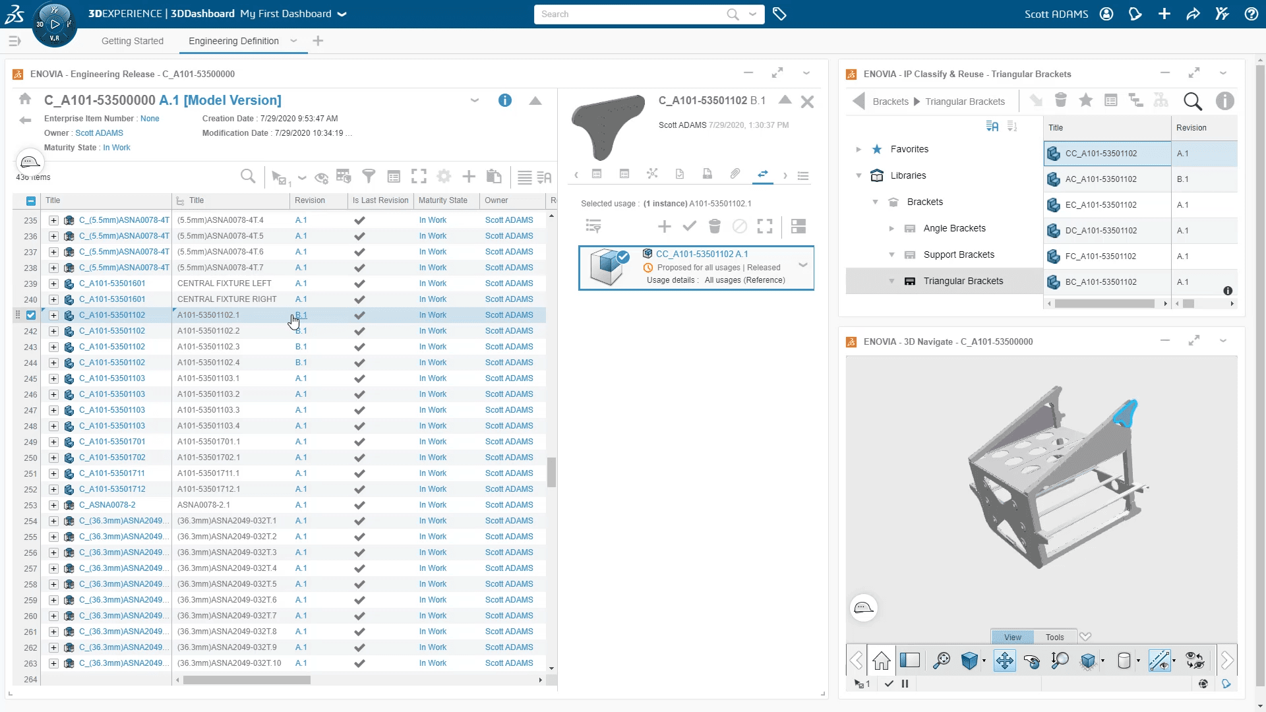Image resolution: width=1266 pixels, height=712 pixels.
Task: Toggle the visualization mode line icon
Action: pos(1159,660)
